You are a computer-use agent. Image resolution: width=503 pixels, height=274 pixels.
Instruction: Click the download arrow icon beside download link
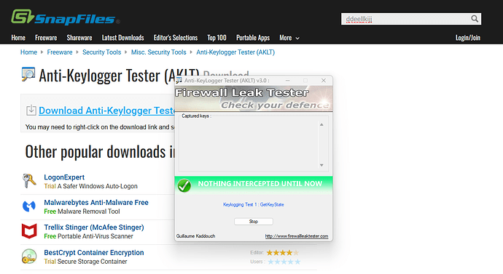31,110
